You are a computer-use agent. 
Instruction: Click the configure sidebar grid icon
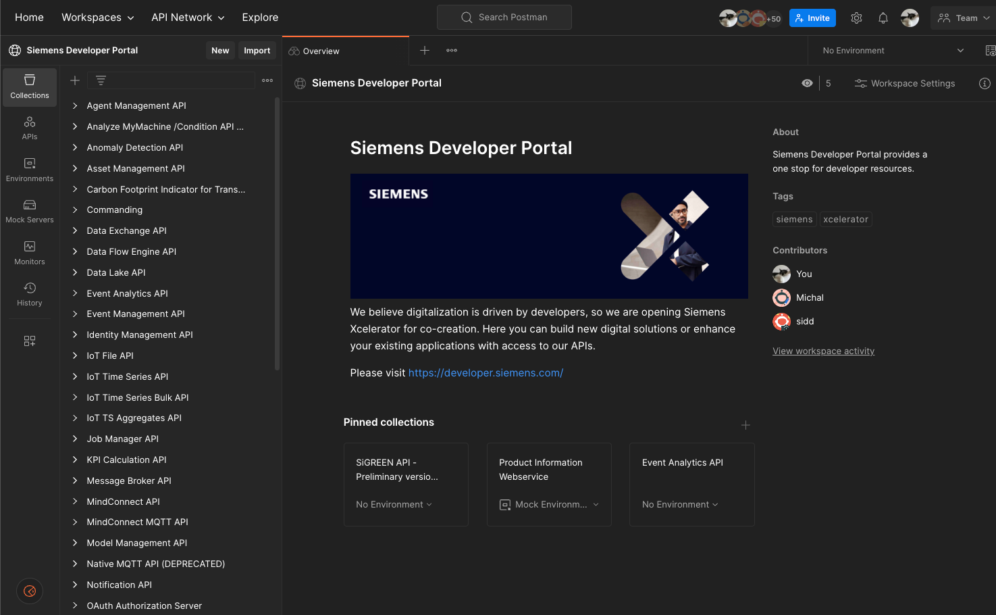[x=30, y=341]
